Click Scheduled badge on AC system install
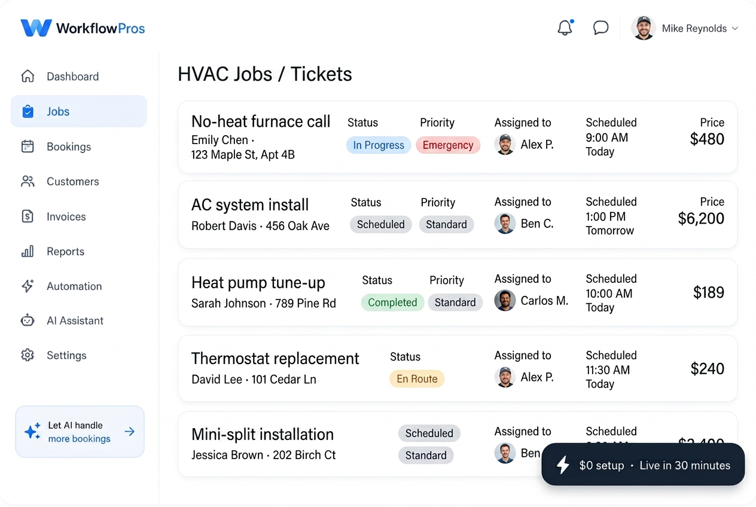Image resolution: width=756 pixels, height=507 pixels. (381, 224)
